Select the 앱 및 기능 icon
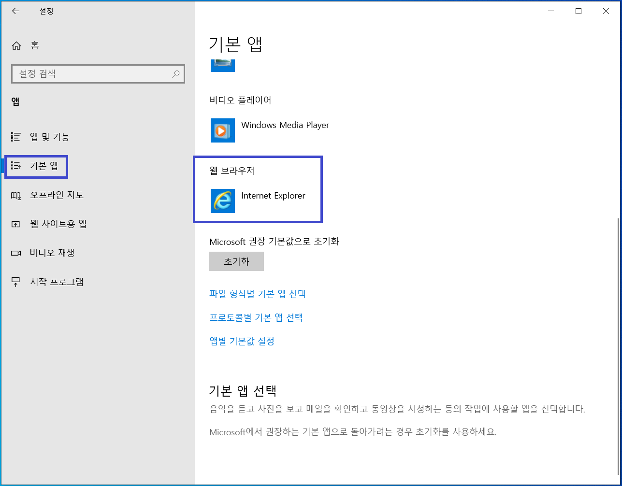Viewport: 622px width, 486px height. pos(16,137)
